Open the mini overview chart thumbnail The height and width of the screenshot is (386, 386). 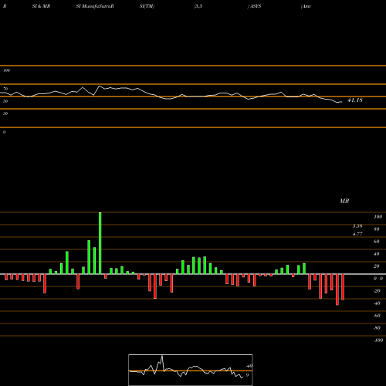[191, 370]
